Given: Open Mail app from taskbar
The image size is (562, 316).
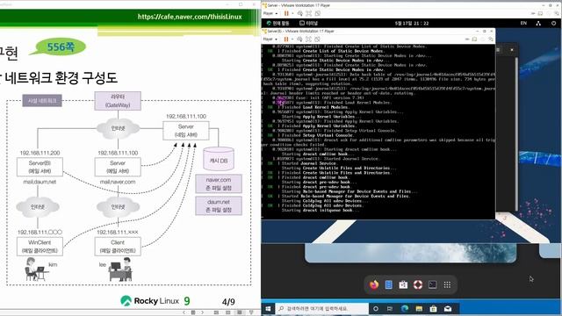Looking at the screenshot, I should point(448,308).
